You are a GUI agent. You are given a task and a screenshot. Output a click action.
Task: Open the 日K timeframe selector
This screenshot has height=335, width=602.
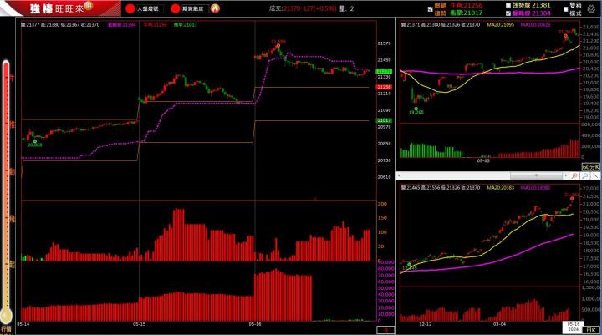(x=591, y=331)
